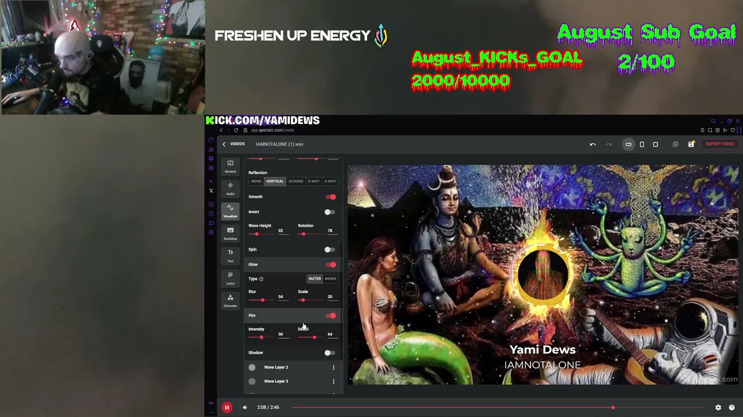The width and height of the screenshot is (743, 417).
Task: Switch to landscape aspect ratio
Action: pos(628,144)
